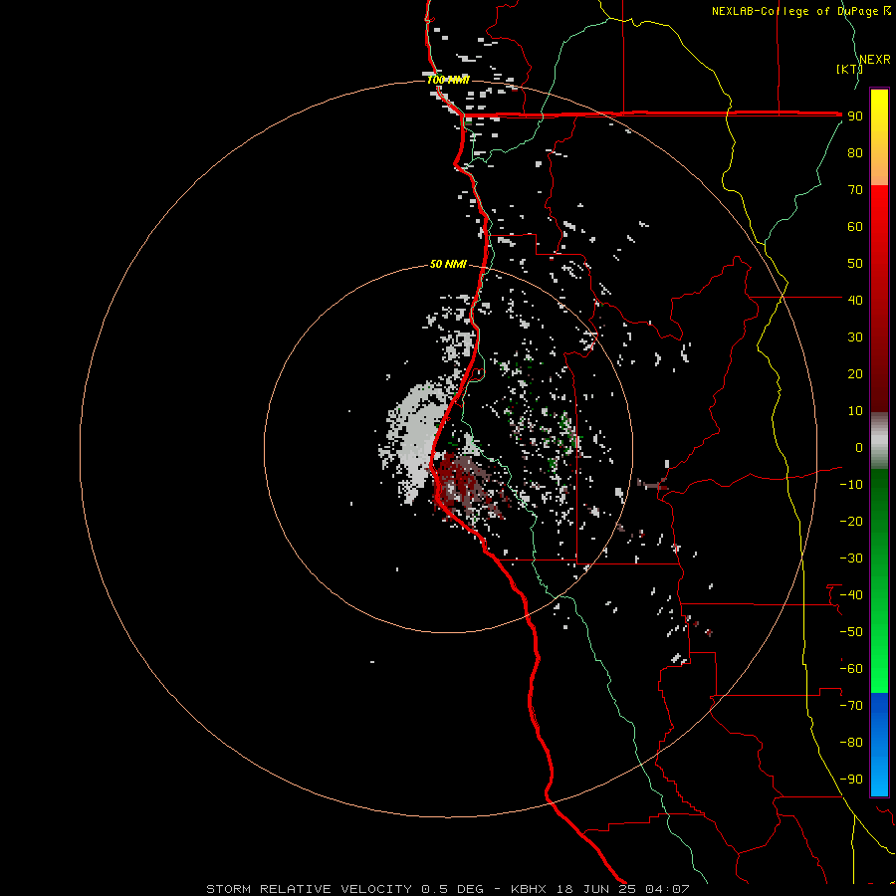Pick the bright red segment of color bar
The height and width of the screenshot is (896, 896).
(x=879, y=211)
